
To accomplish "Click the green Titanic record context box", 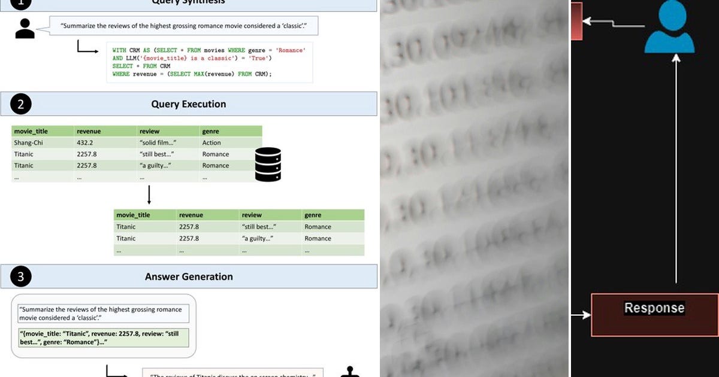I will [x=103, y=338].
